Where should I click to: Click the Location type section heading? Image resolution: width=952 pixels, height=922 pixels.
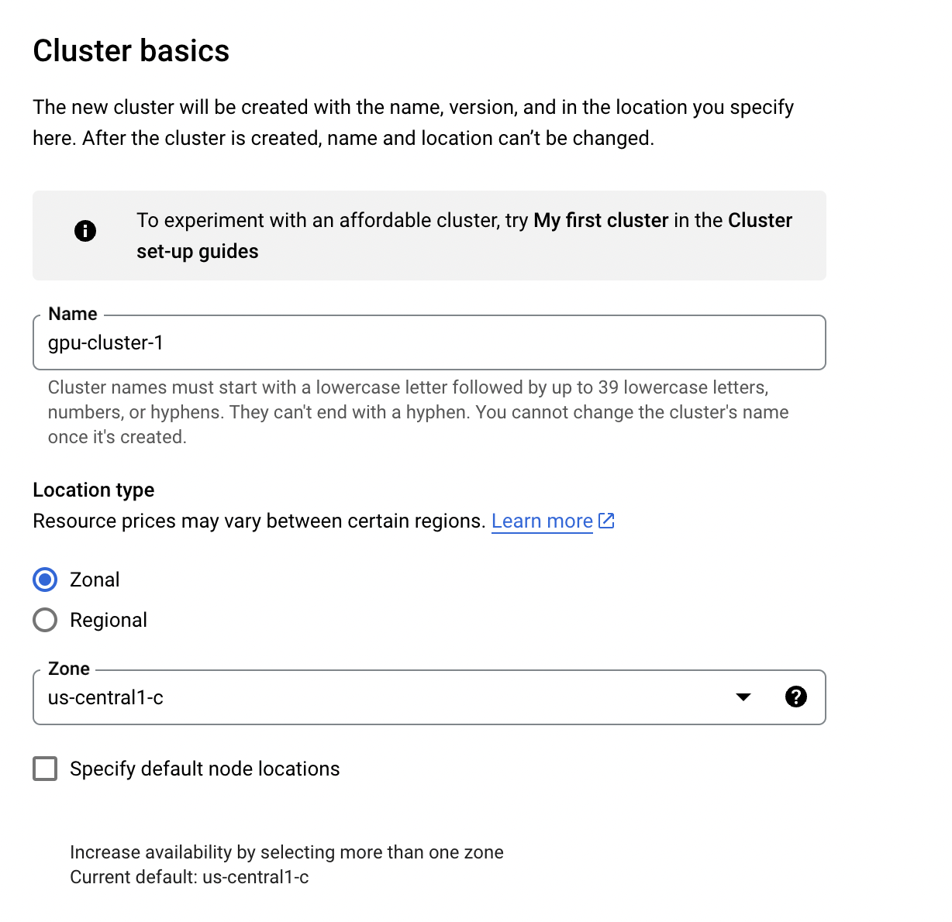pos(94,490)
